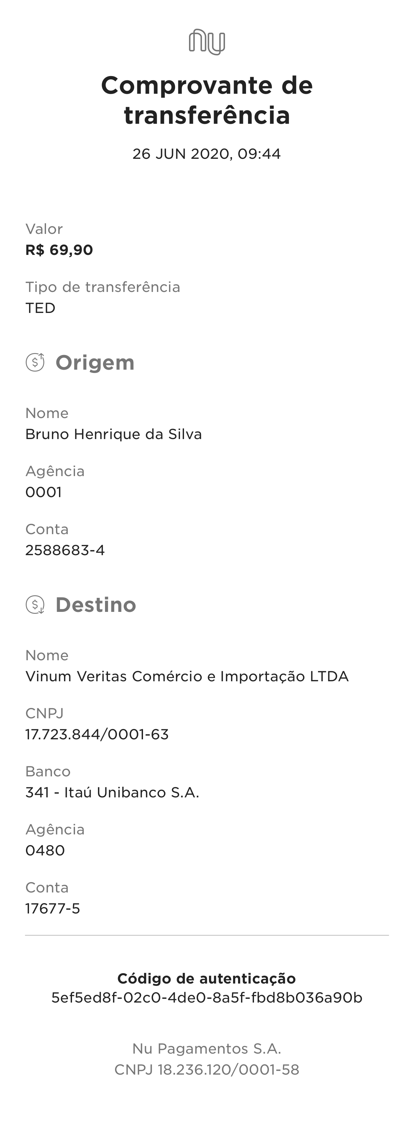Click the Origem section heading

coord(95,363)
